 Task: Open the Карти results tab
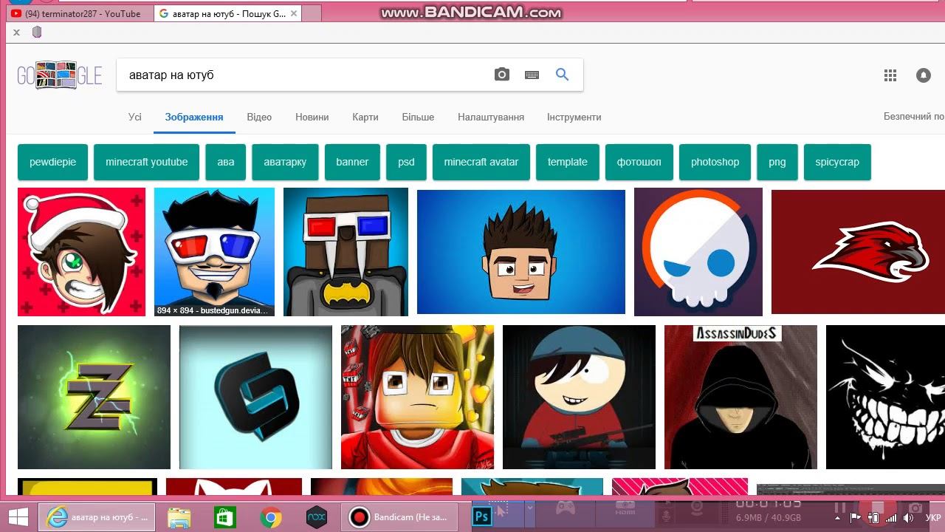pos(365,117)
